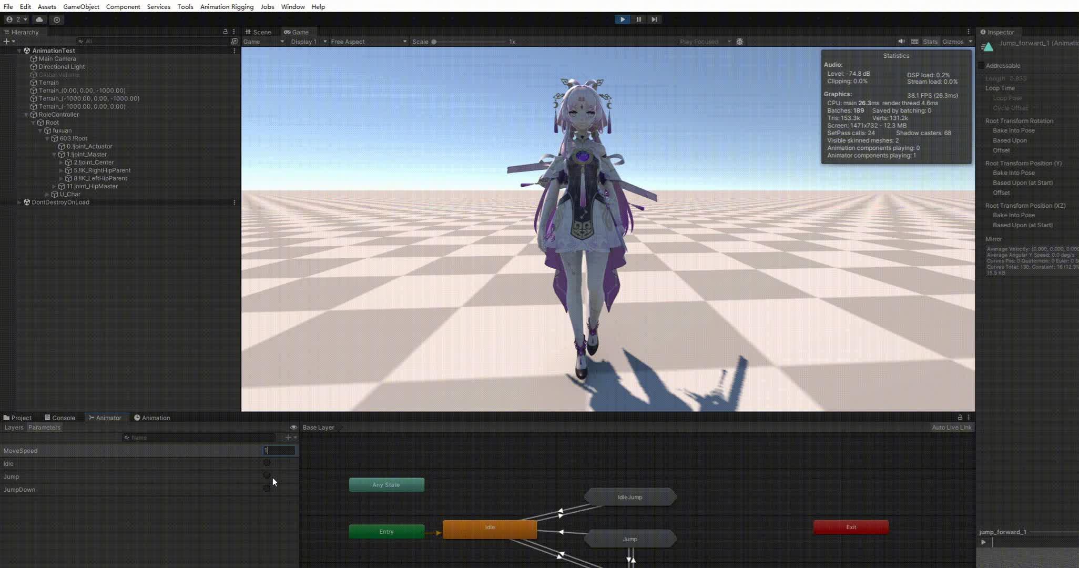This screenshot has width=1079, height=568.
Task: Toggle mute audio icon in Game view
Action: click(901, 42)
